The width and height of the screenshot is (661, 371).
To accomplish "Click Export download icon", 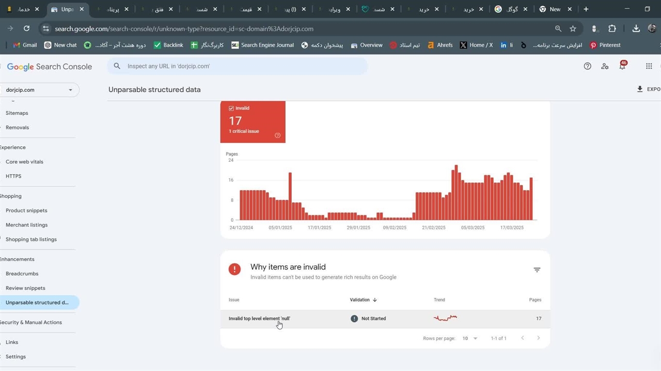I will pos(640,89).
